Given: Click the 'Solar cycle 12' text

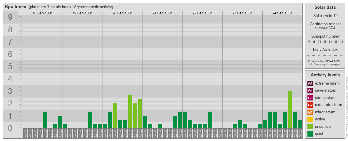Looking at the screenshot, I should pos(325,16).
